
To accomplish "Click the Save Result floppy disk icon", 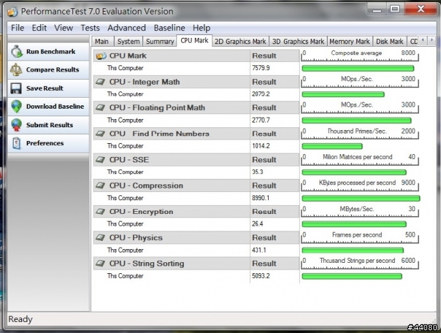I will pyautogui.click(x=16, y=88).
